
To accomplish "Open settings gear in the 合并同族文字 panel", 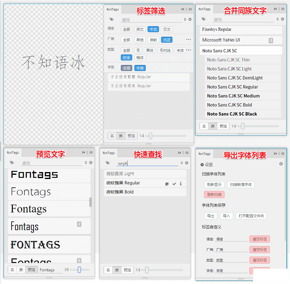I will coord(282,19).
